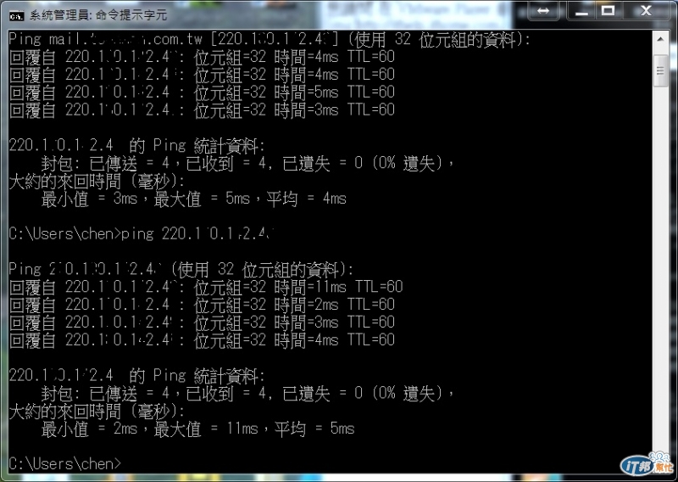Click the first reply line with 時間=5ms
Image resolution: width=678 pixels, height=482 pixels.
click(x=202, y=92)
